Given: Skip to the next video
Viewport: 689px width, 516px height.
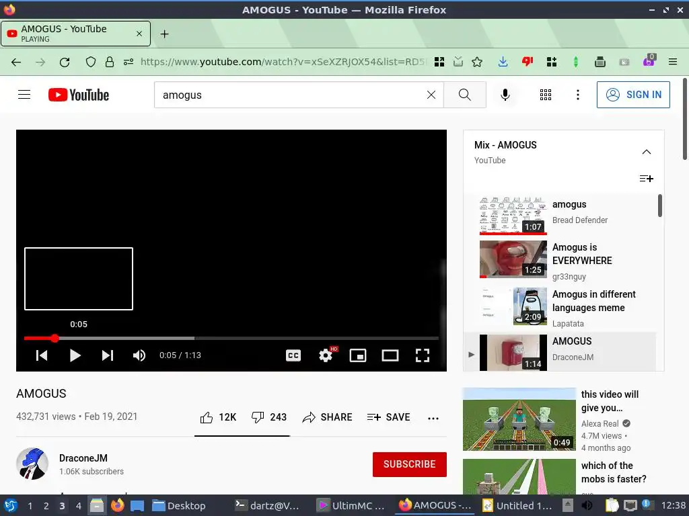Looking at the screenshot, I should point(108,355).
